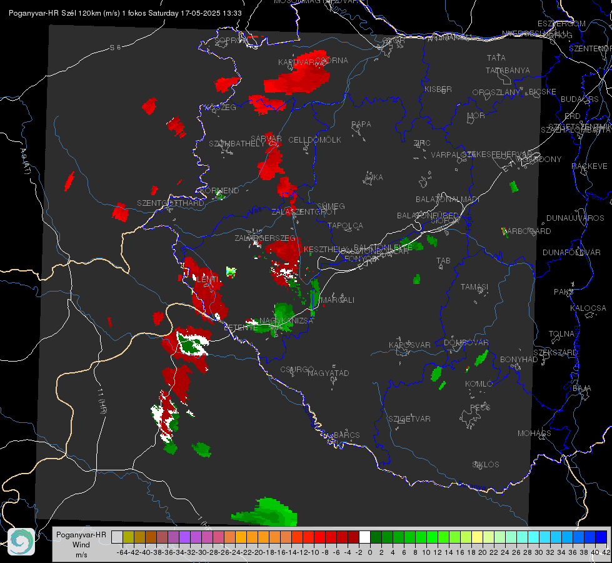
Task: Select the TOLNA label
Action: (561, 334)
